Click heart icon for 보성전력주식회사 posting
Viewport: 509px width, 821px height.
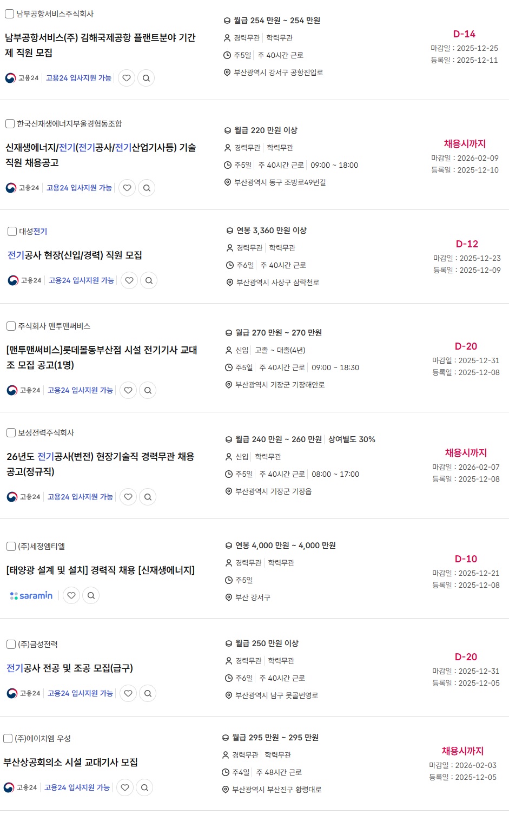pyautogui.click(x=128, y=497)
